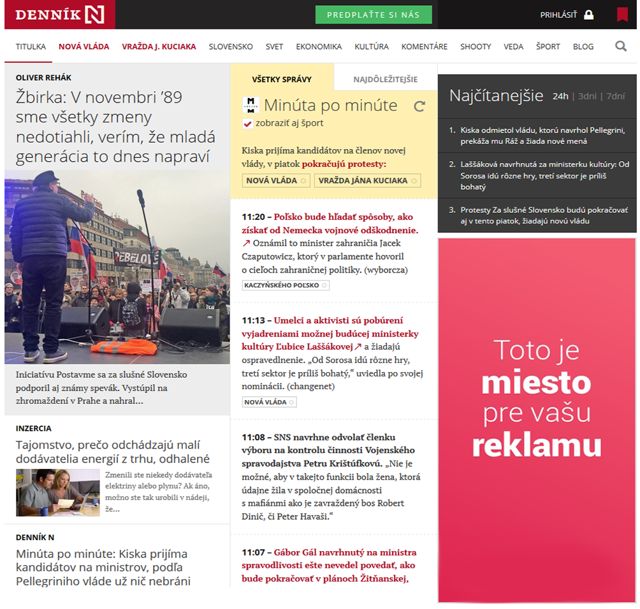Select the 24h most-read filter
The height and width of the screenshot is (609, 640).
coord(560,96)
